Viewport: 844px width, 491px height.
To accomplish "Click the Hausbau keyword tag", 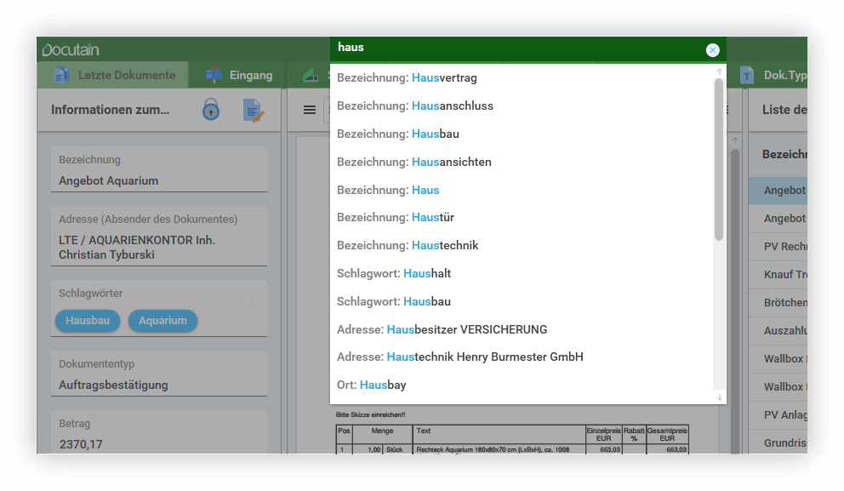I will click(x=88, y=321).
